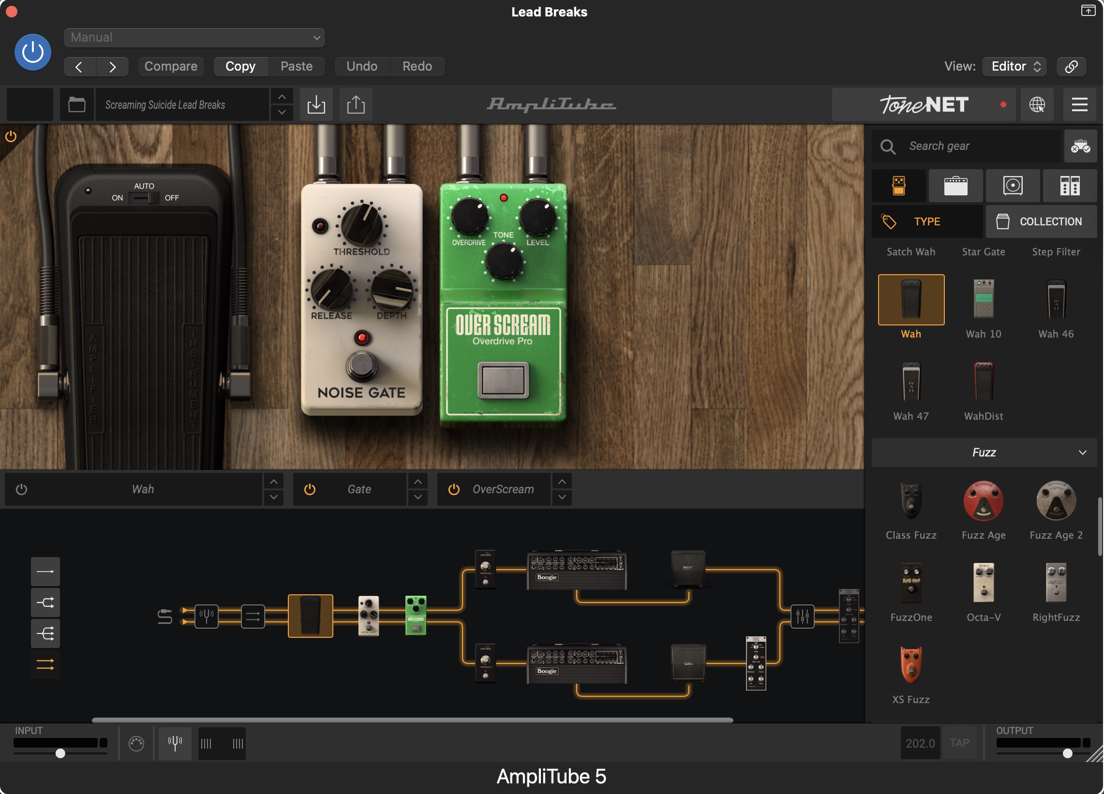
Task: Collapse the Fuzz category section
Action: click(984, 453)
